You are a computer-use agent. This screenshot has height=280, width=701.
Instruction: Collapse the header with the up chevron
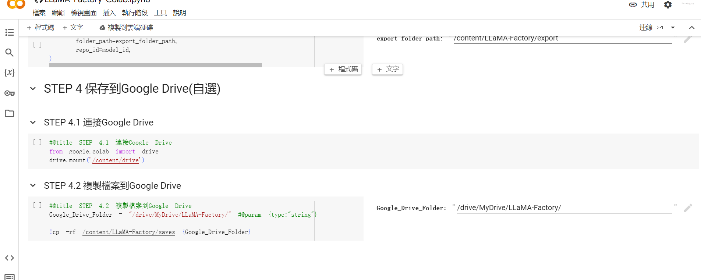[x=692, y=28]
